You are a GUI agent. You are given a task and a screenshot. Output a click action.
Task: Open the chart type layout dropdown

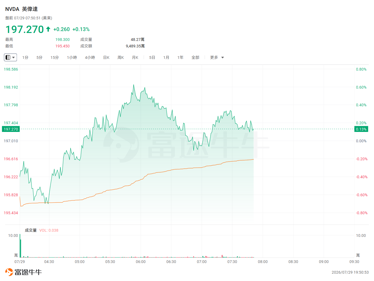tap(10, 58)
